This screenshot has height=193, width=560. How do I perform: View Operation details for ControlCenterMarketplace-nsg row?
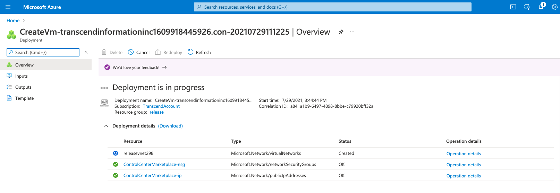point(464,165)
